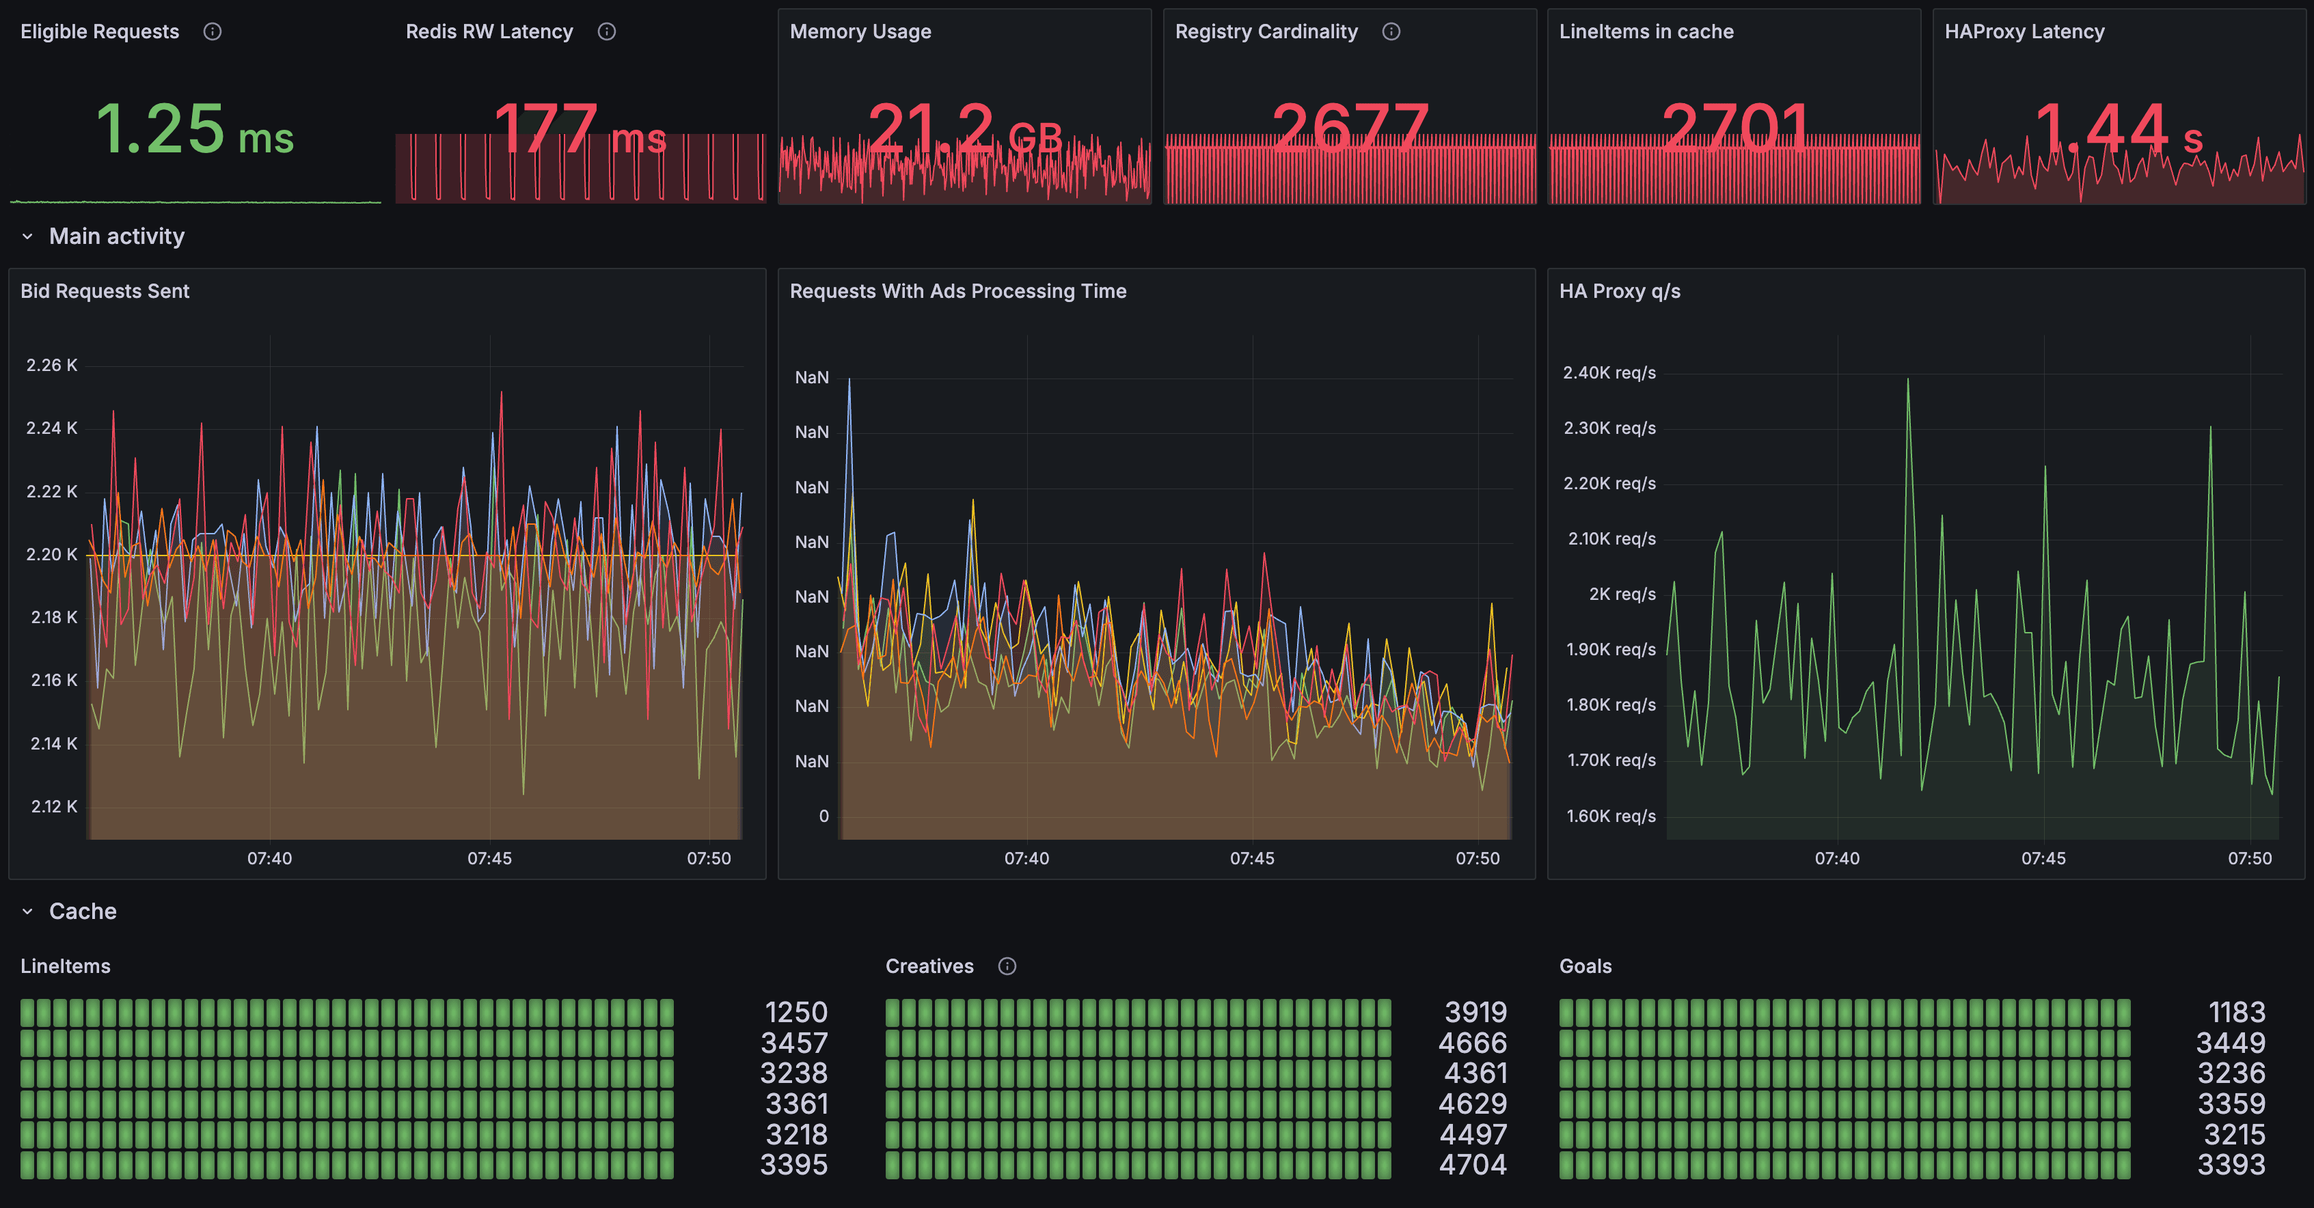Click 07:50 on Requests With Ads axis

click(1478, 859)
